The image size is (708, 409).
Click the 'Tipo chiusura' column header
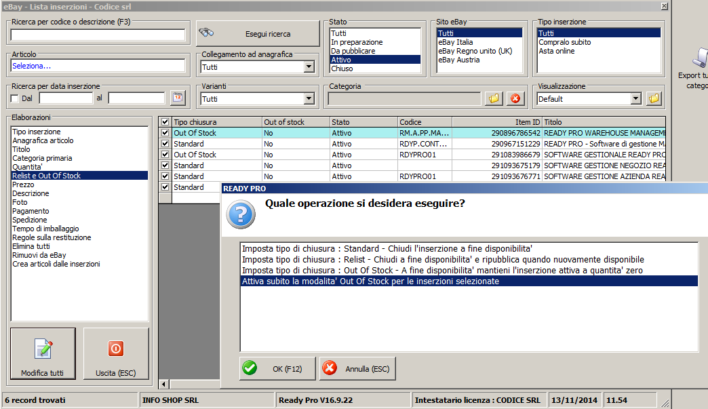tap(217, 122)
